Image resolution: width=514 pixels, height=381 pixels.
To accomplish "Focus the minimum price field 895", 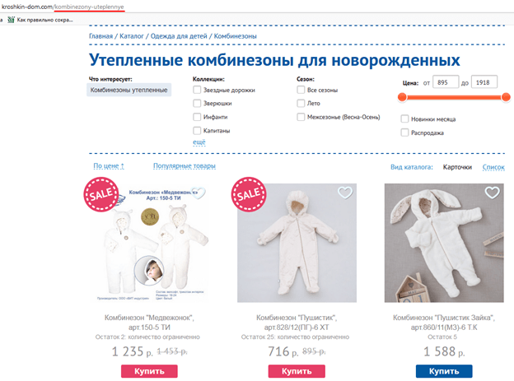I will pos(446,82).
